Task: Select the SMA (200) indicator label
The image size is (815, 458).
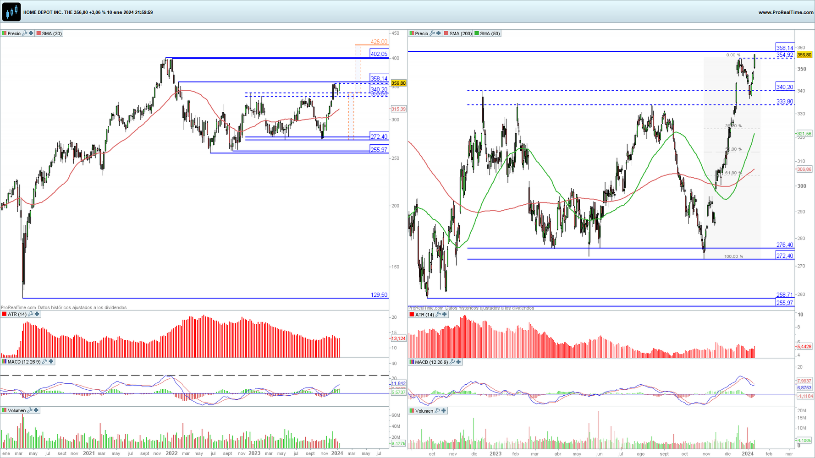Action: [x=460, y=33]
